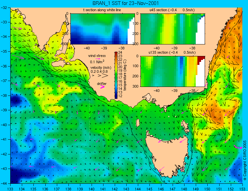Click main map latitude axis label -44
This screenshot has height=191, width=248.
(4, 183)
